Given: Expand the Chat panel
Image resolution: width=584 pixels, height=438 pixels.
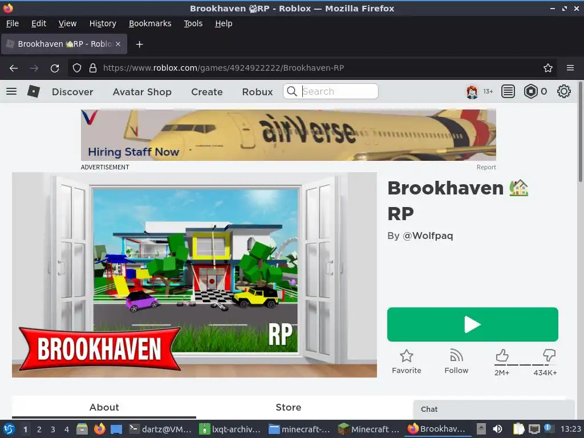Looking at the screenshot, I should pyautogui.click(x=493, y=409).
